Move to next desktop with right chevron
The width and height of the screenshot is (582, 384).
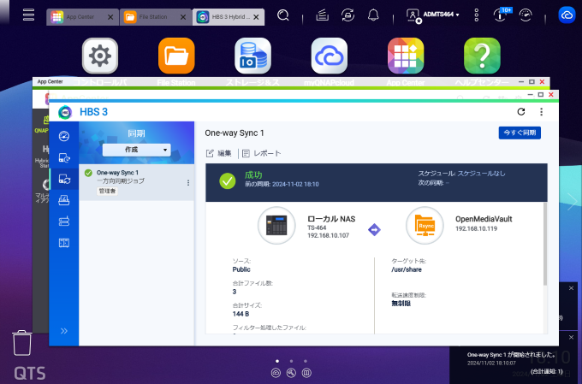(x=572, y=202)
